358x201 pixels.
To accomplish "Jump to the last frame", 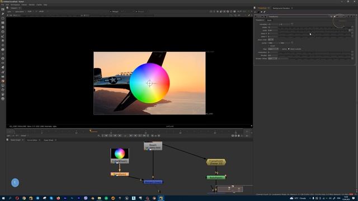I will coord(144,136).
